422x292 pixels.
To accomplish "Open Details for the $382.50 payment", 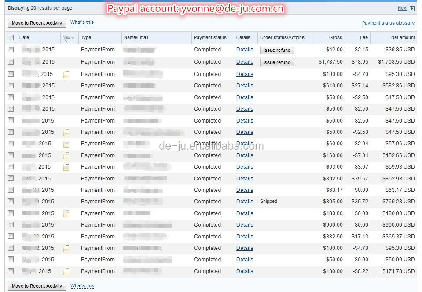I will coord(245,237).
